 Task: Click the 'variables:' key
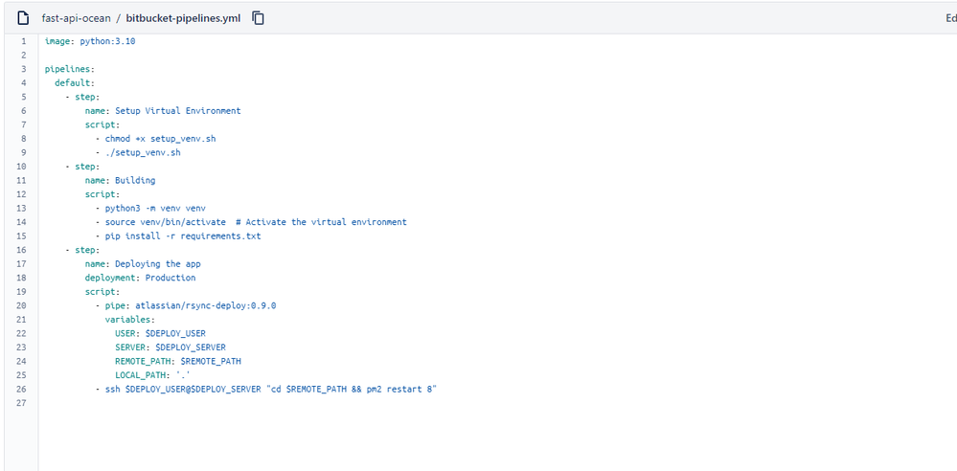pos(130,320)
